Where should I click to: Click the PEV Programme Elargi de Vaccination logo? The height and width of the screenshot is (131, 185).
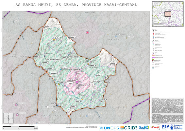[172, 127]
